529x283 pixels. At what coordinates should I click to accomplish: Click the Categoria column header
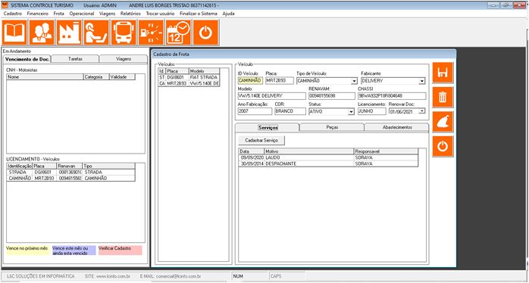(96, 77)
